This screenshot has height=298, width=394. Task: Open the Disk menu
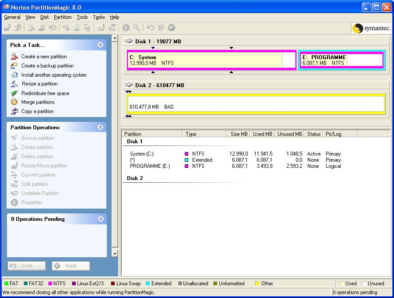coord(45,17)
